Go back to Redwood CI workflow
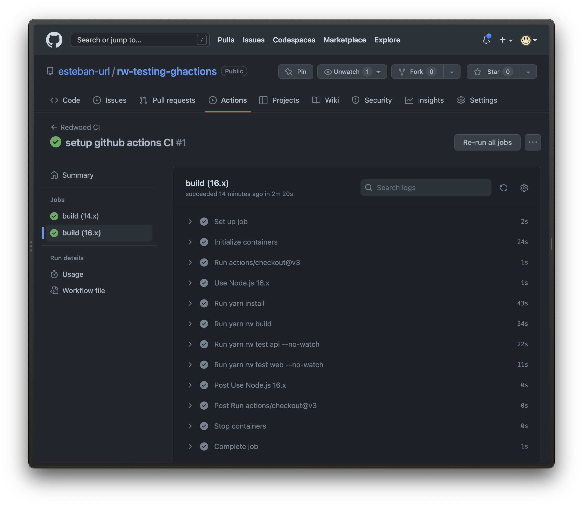Image resolution: width=583 pixels, height=506 pixels. (75, 127)
